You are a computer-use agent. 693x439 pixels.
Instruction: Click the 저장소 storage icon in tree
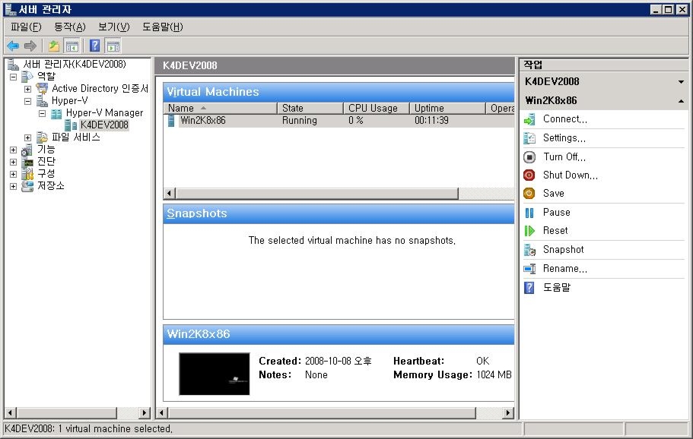click(27, 186)
